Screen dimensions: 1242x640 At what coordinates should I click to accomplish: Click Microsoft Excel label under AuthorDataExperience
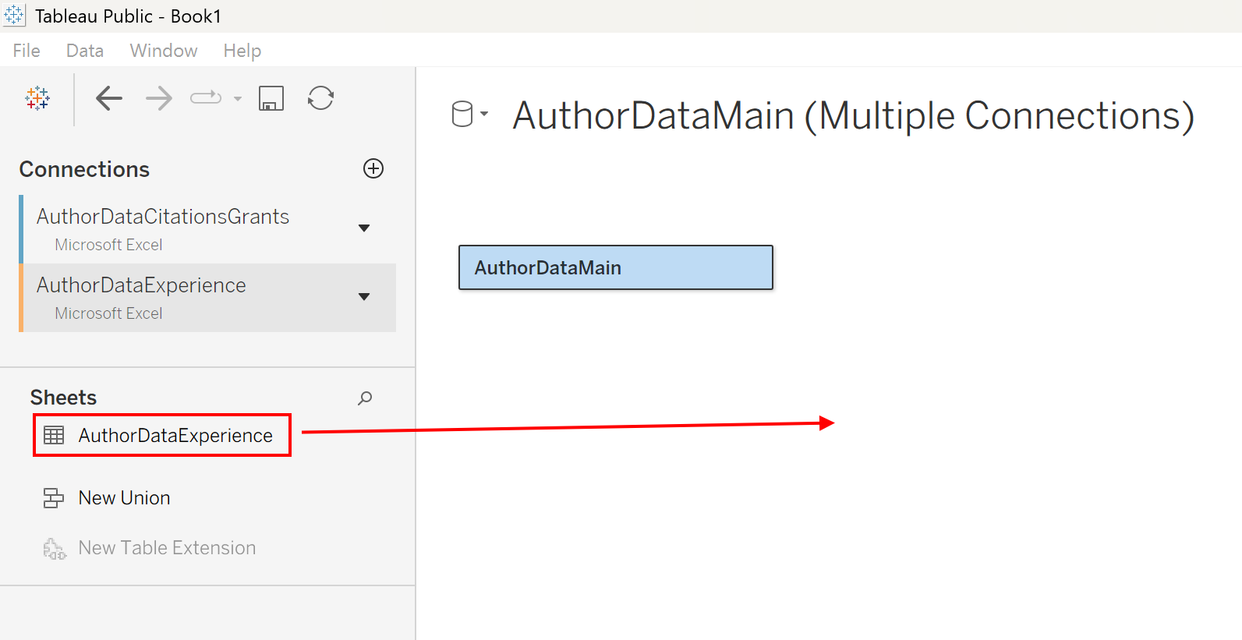(108, 313)
